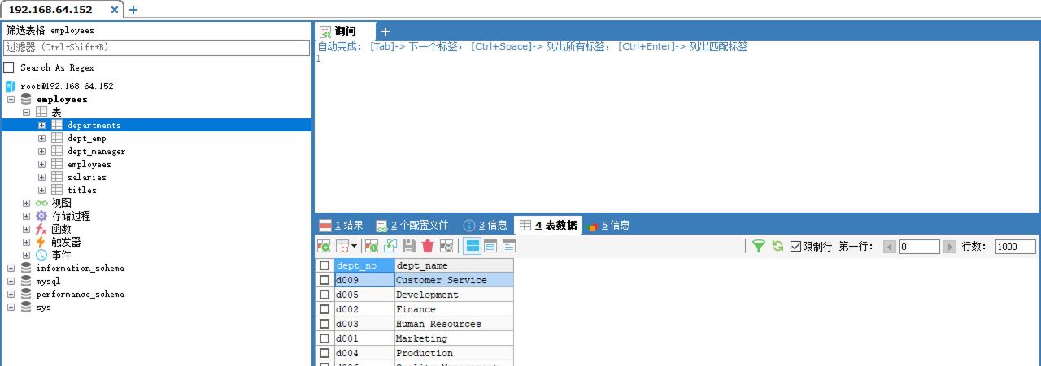Click the copy data table icon
The image size is (1041, 366).
pyautogui.click(x=342, y=246)
